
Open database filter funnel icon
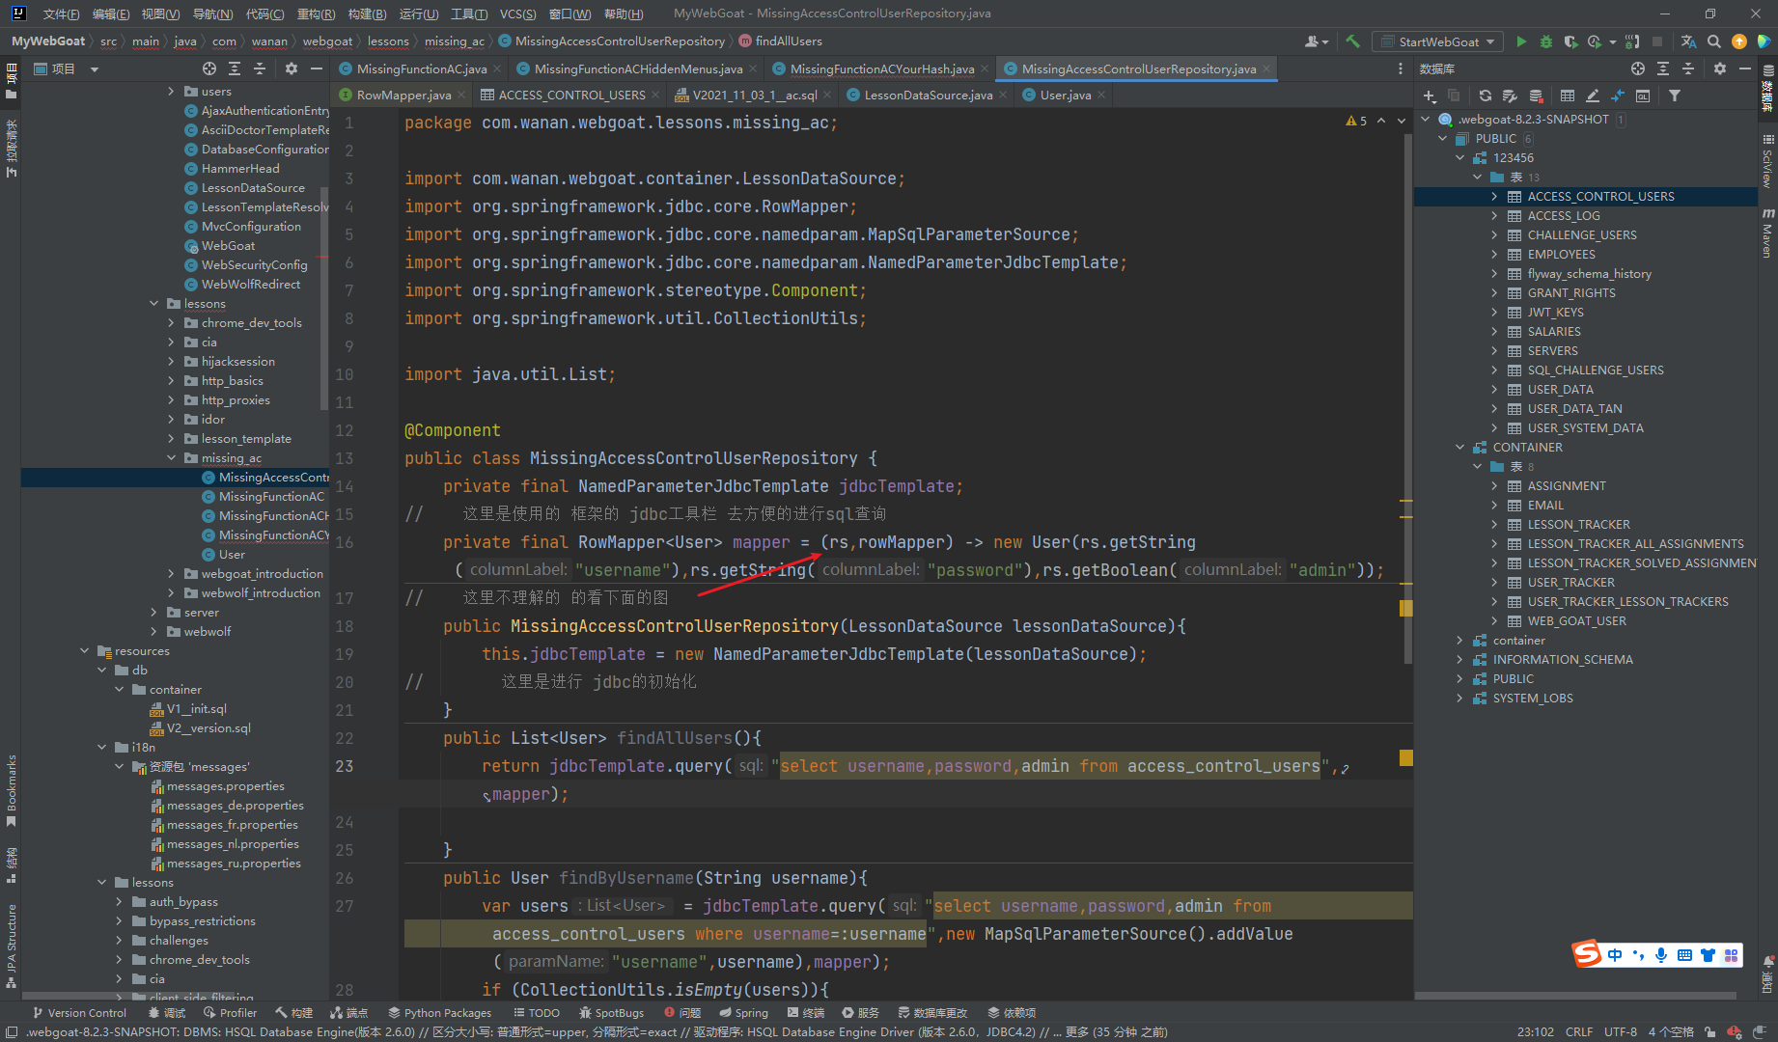point(1675,96)
